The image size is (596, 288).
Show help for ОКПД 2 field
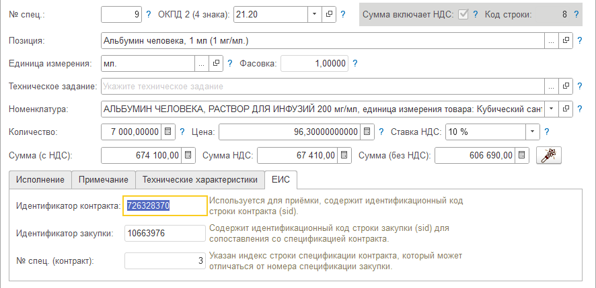343,14
